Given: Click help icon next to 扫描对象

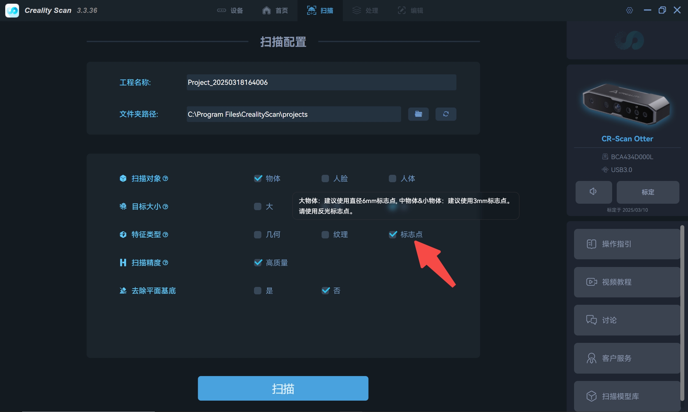Looking at the screenshot, I should [166, 179].
